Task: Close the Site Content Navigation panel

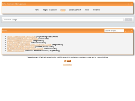Action: click(x=131, y=4)
